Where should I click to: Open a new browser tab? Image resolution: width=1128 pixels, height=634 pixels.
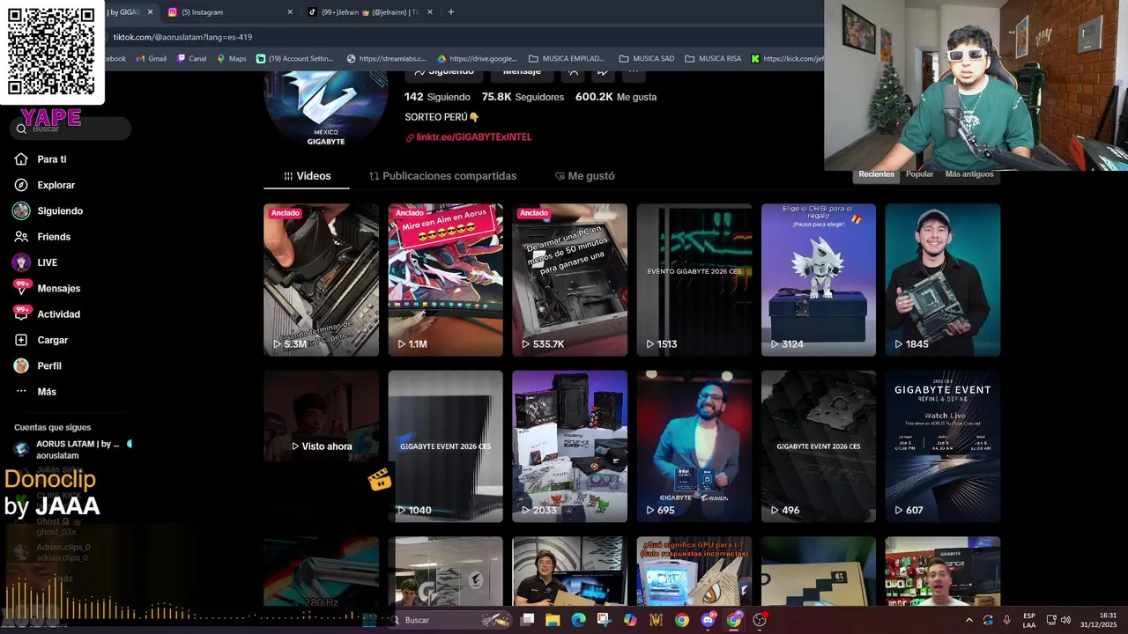click(x=451, y=12)
